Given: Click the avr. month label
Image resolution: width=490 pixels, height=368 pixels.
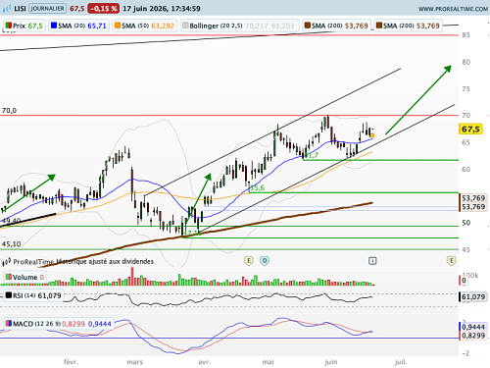Looking at the screenshot, I should tap(205, 362).
